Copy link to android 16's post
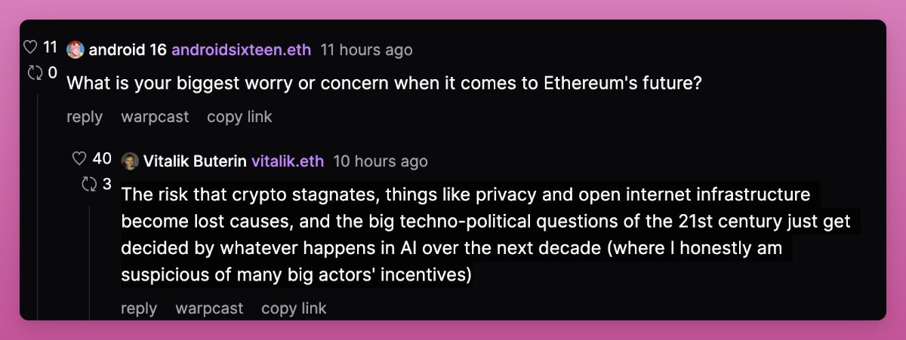The image size is (906, 340). [x=239, y=117]
